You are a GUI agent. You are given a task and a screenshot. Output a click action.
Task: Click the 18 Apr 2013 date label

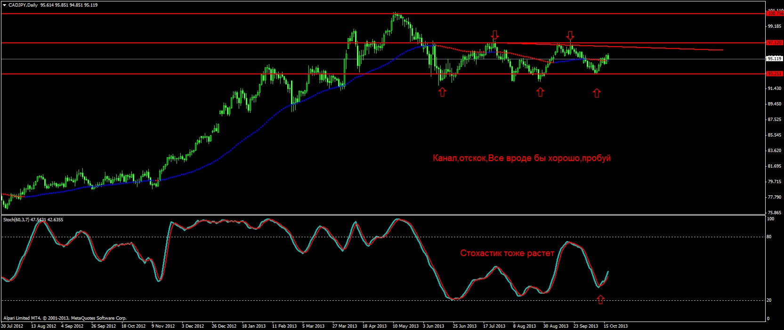tap(375, 326)
